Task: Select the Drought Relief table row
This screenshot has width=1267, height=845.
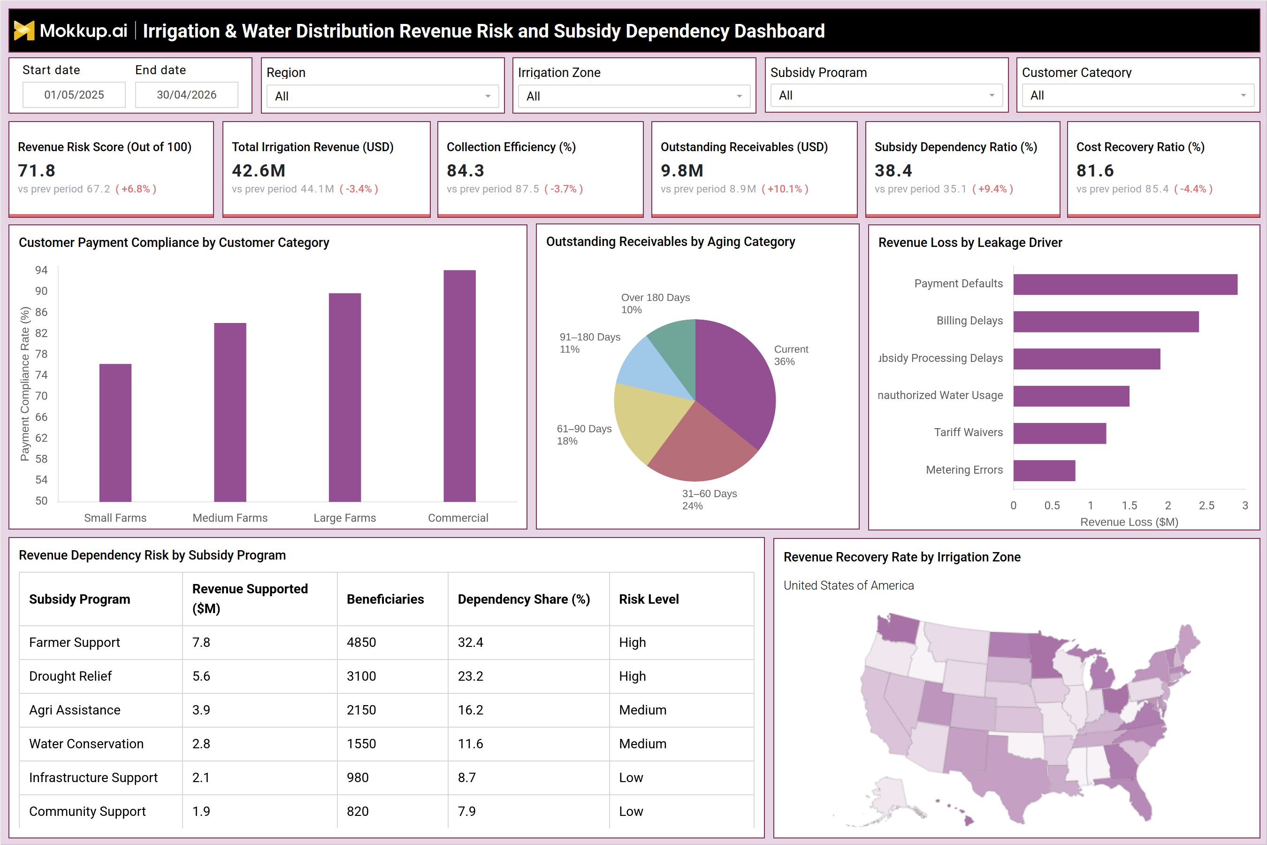Action: (387, 676)
